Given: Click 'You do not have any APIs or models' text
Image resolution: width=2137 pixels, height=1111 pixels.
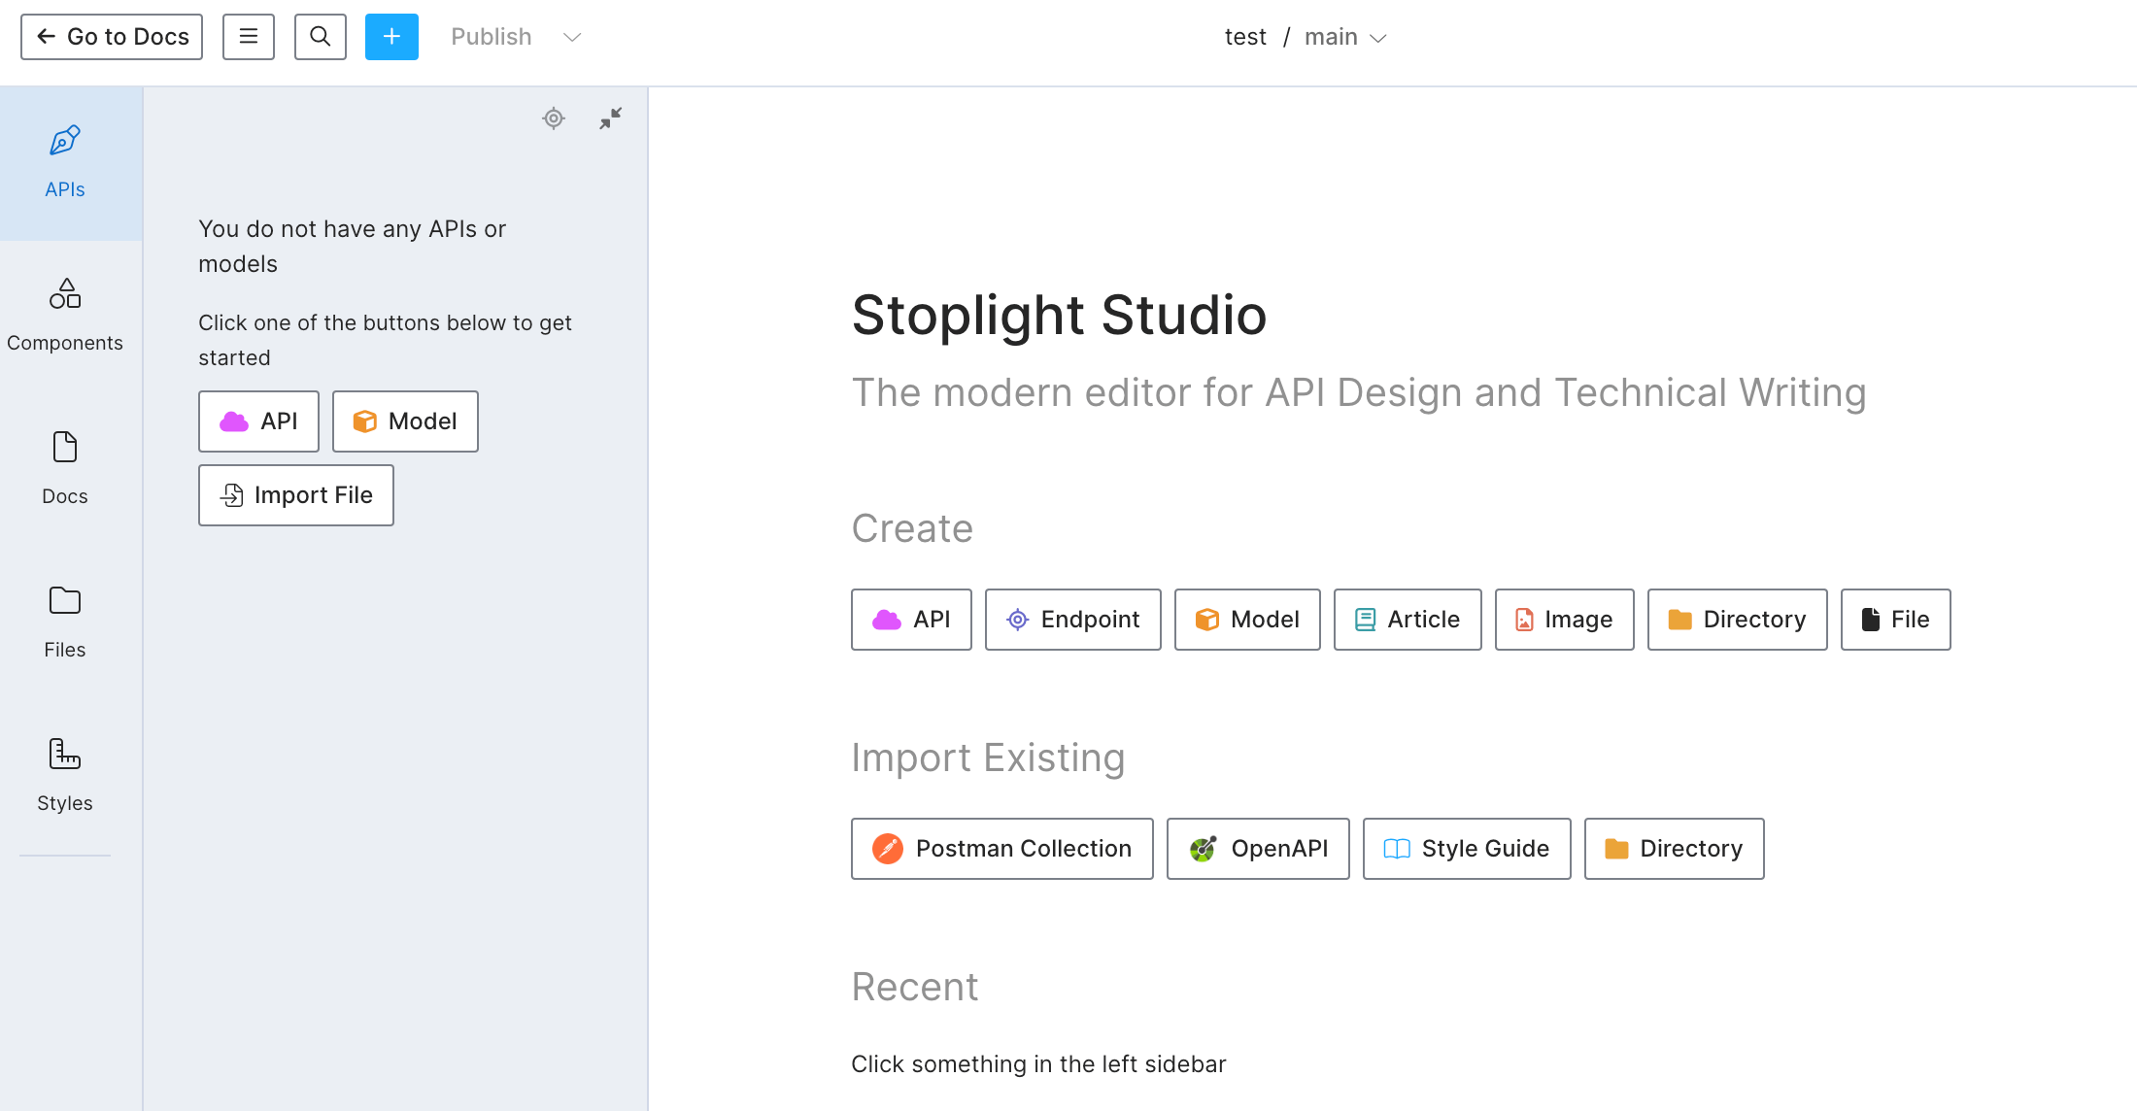Looking at the screenshot, I should coord(353,247).
